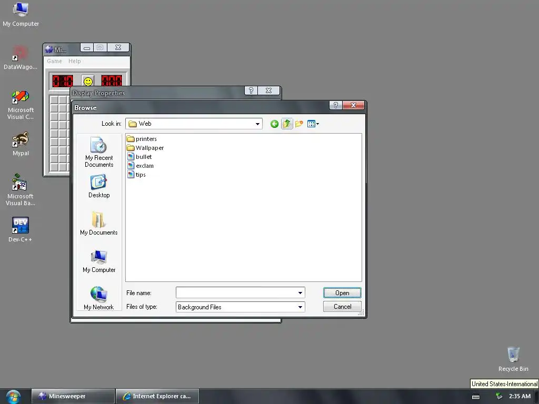The image size is (539, 404).
Task: Expand the Look in folder dropdown
Action: (x=257, y=124)
